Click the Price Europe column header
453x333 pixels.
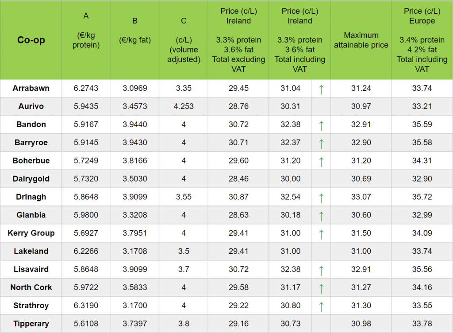coord(422,40)
